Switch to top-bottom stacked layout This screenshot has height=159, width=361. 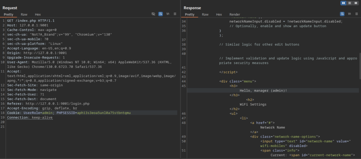coord(349,3)
